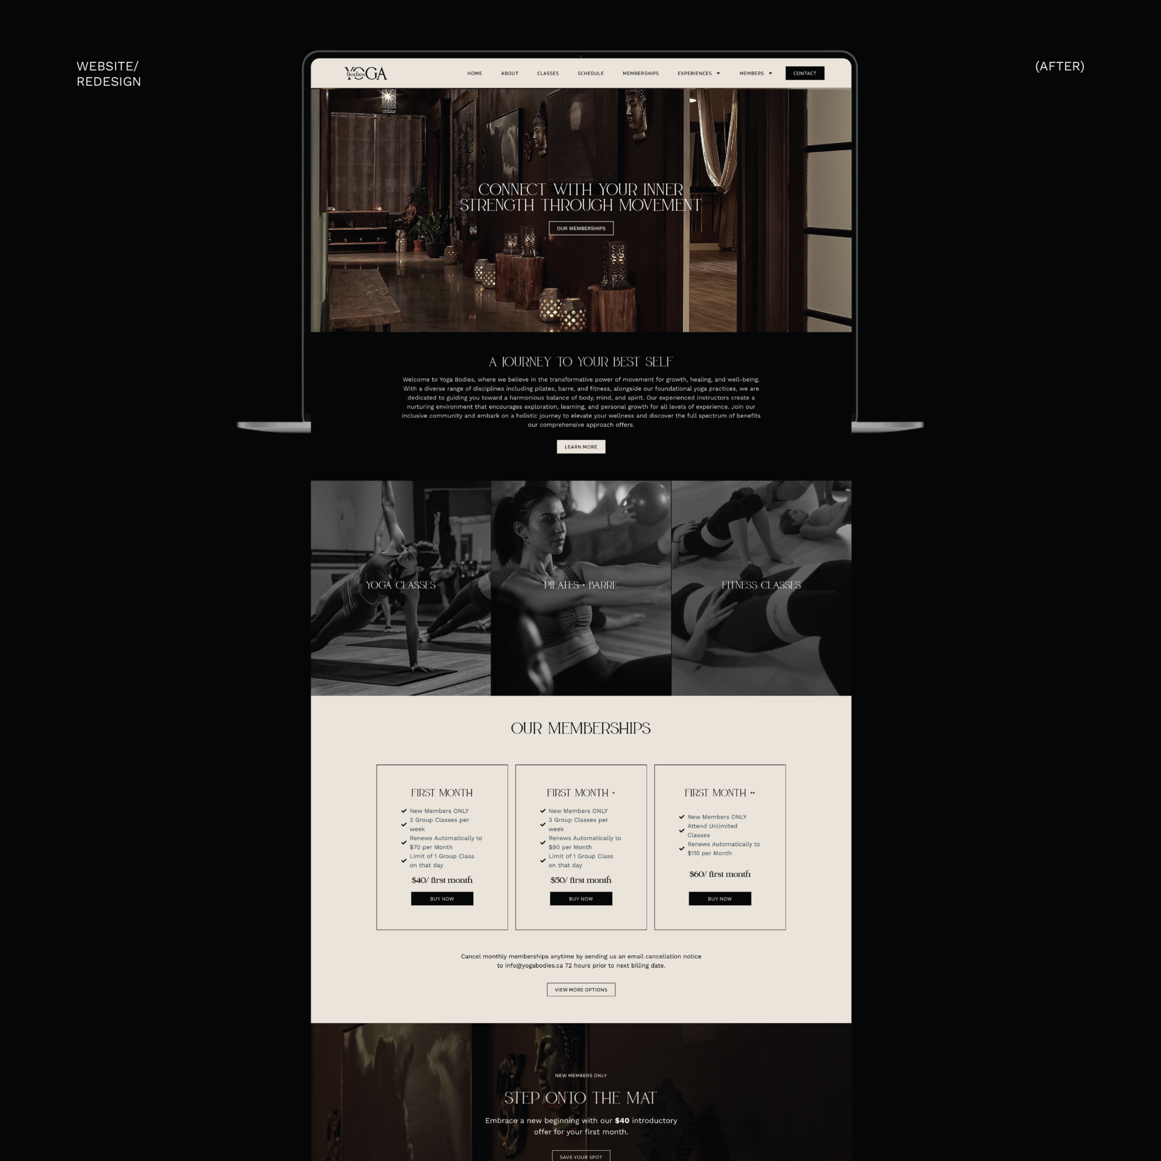1161x1161 pixels.
Task: Select the HOME navigation tab
Action: coord(472,73)
